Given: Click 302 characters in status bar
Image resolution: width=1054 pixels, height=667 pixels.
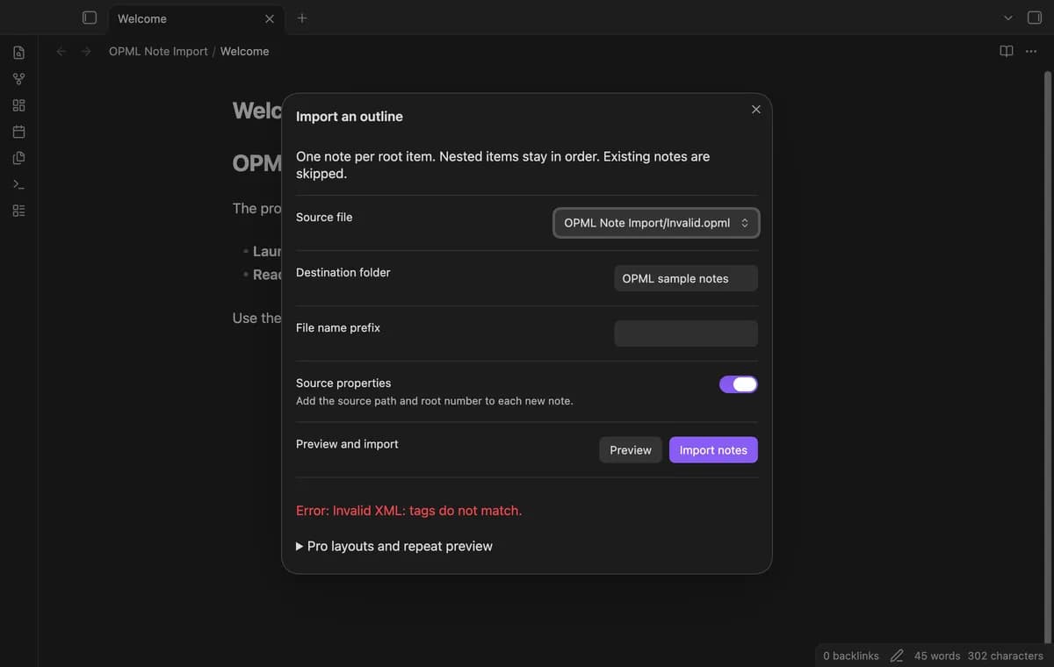Looking at the screenshot, I should (x=1006, y=656).
